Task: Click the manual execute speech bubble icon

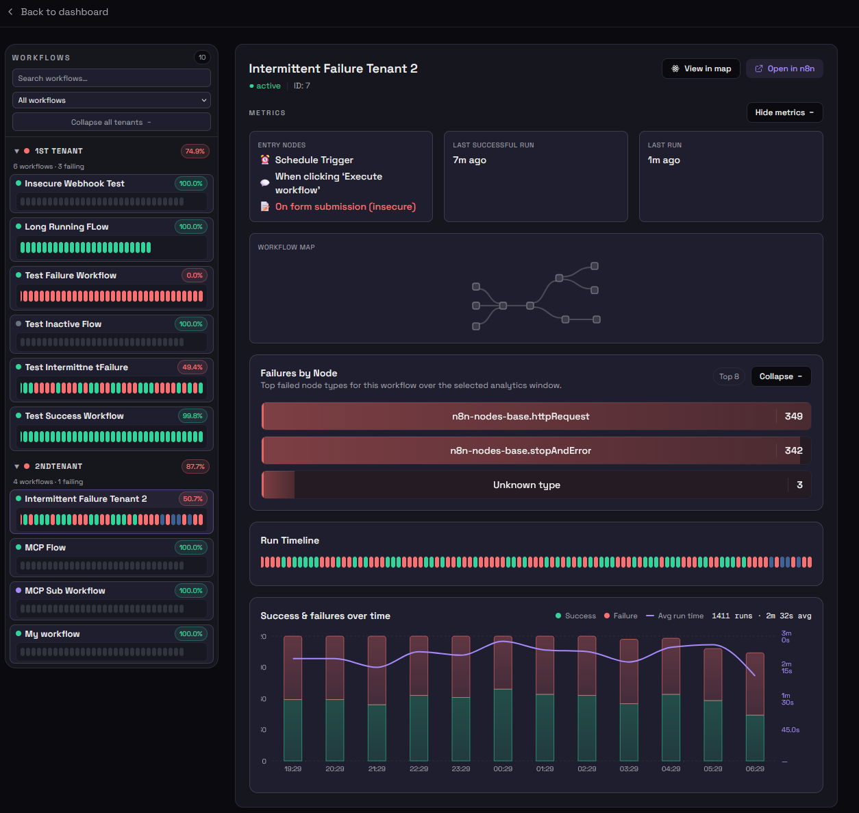Action: point(265,183)
